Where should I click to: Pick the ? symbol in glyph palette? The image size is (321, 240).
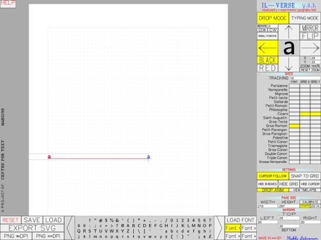click(117, 226)
